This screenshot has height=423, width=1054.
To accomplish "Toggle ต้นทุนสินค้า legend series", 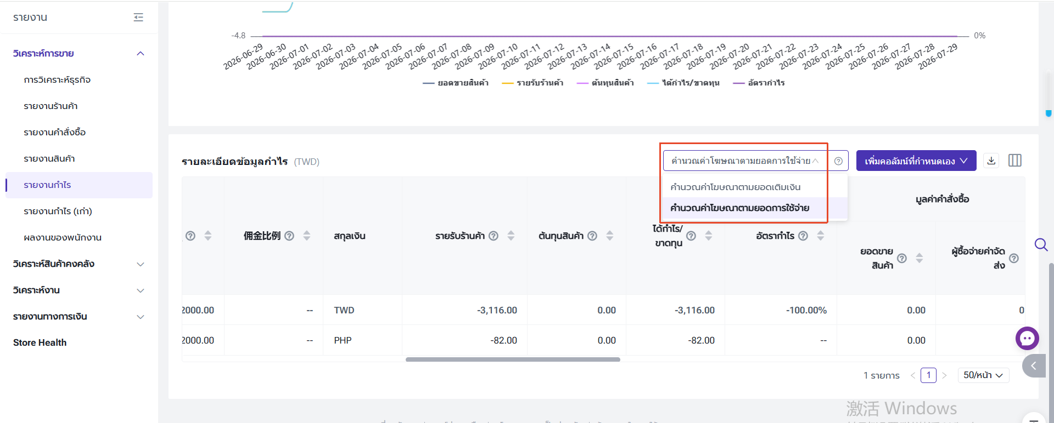I will tap(606, 83).
